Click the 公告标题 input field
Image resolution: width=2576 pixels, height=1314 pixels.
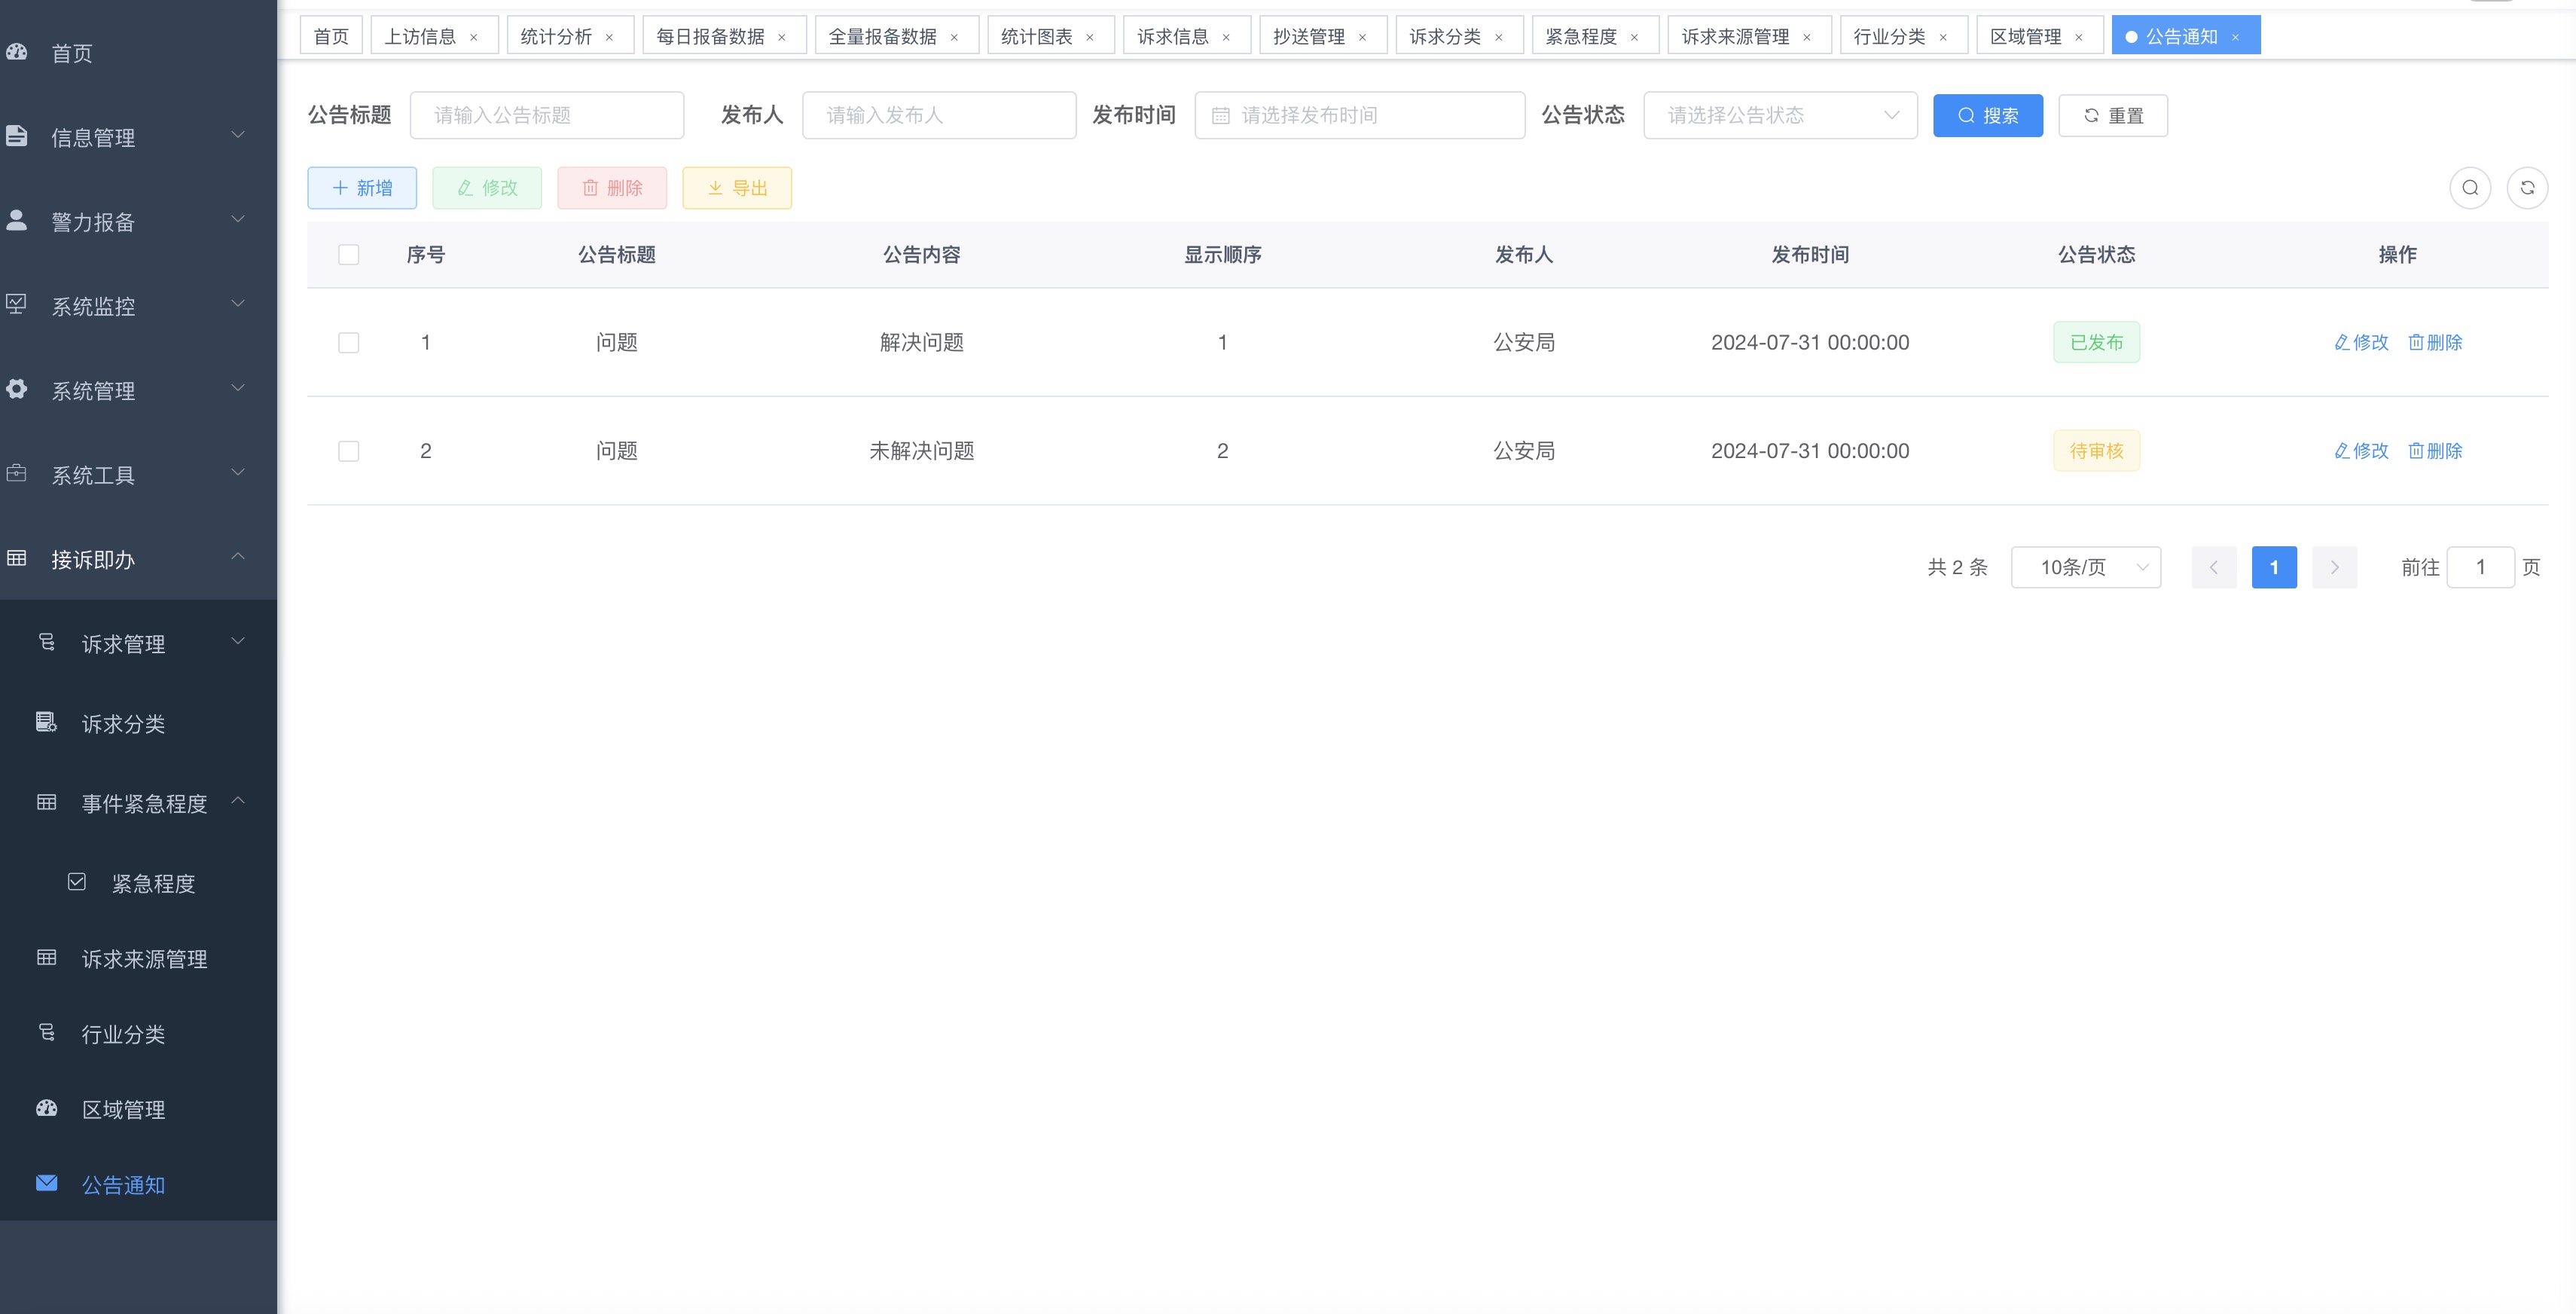point(547,116)
